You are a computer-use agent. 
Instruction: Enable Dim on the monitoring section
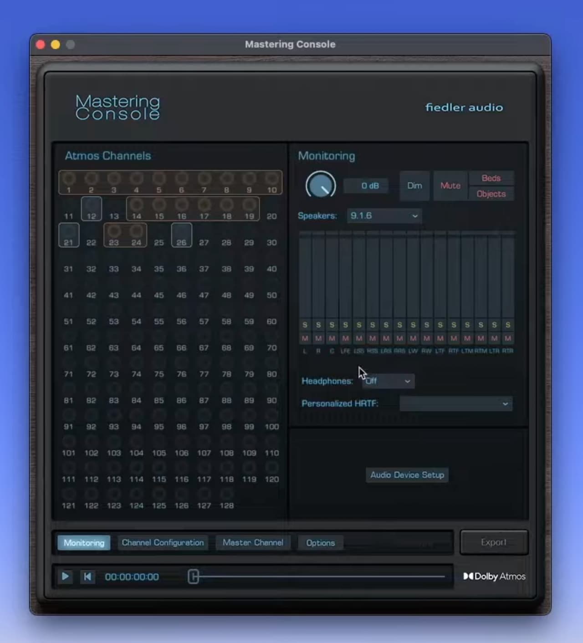(x=414, y=186)
